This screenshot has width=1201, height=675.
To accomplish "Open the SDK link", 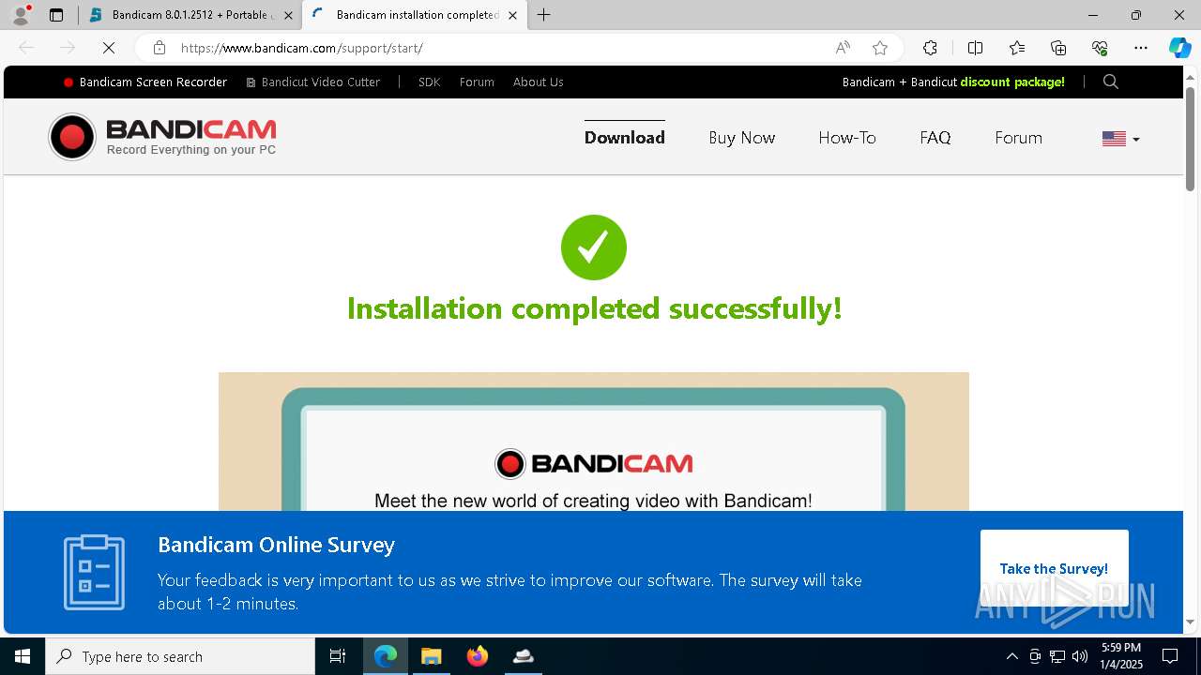I will pyautogui.click(x=429, y=82).
